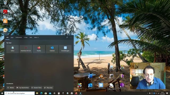Open Einstellungen from Top-Apps
Viewport: 170px width, 95px height.
[65, 49]
